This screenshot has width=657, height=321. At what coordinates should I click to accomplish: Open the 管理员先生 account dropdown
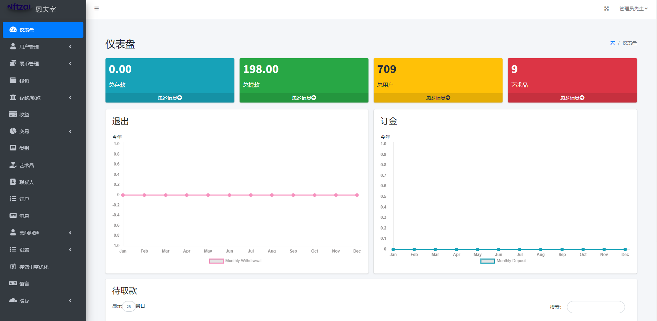633,9
